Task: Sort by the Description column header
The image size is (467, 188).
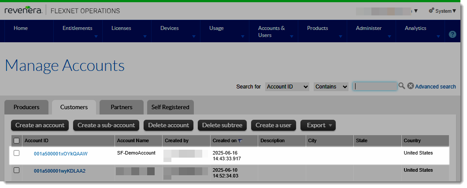Action: point(272,141)
